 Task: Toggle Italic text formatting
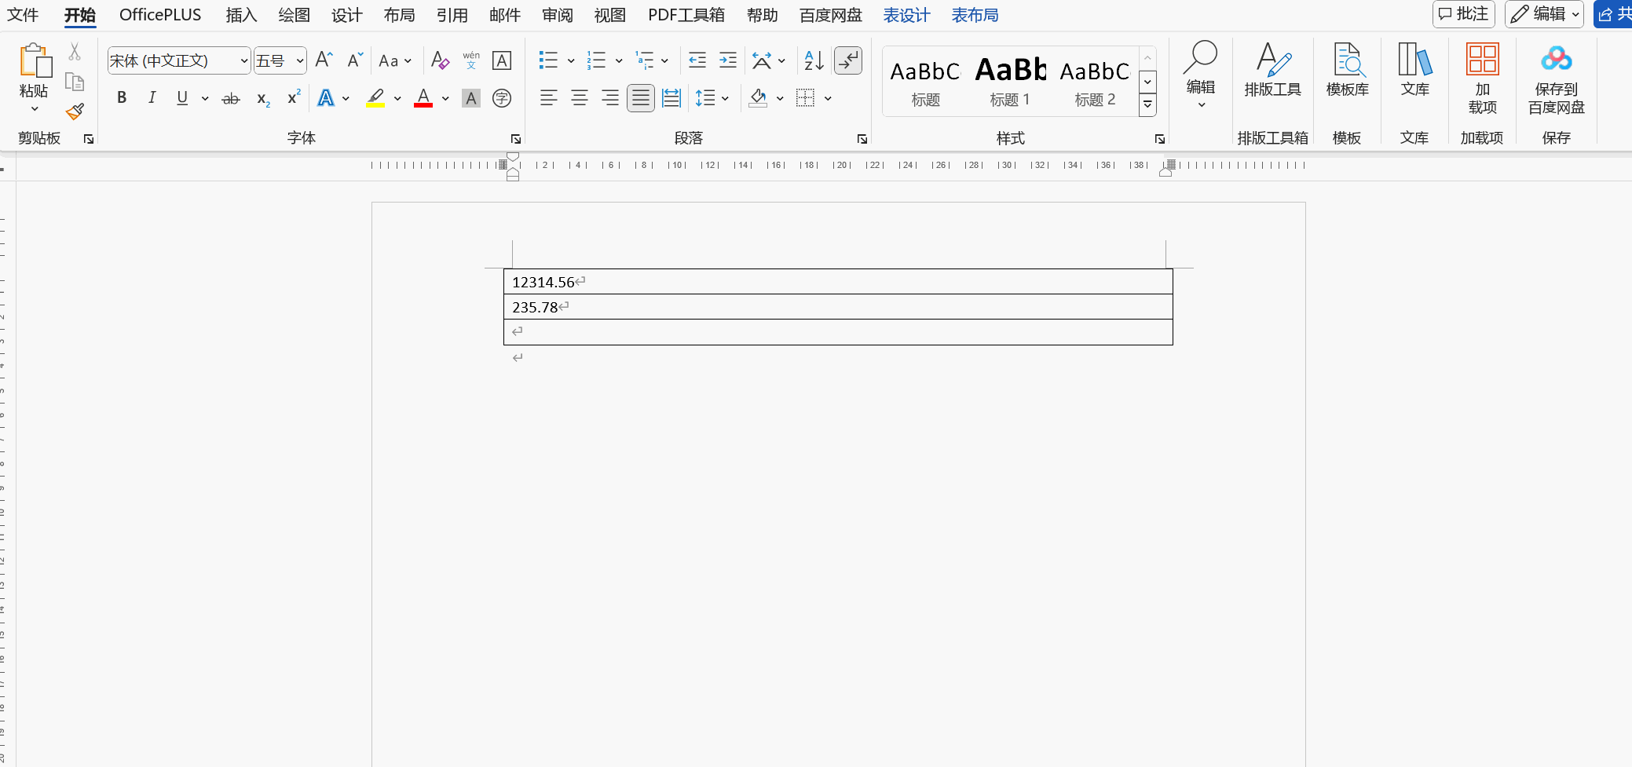(152, 98)
